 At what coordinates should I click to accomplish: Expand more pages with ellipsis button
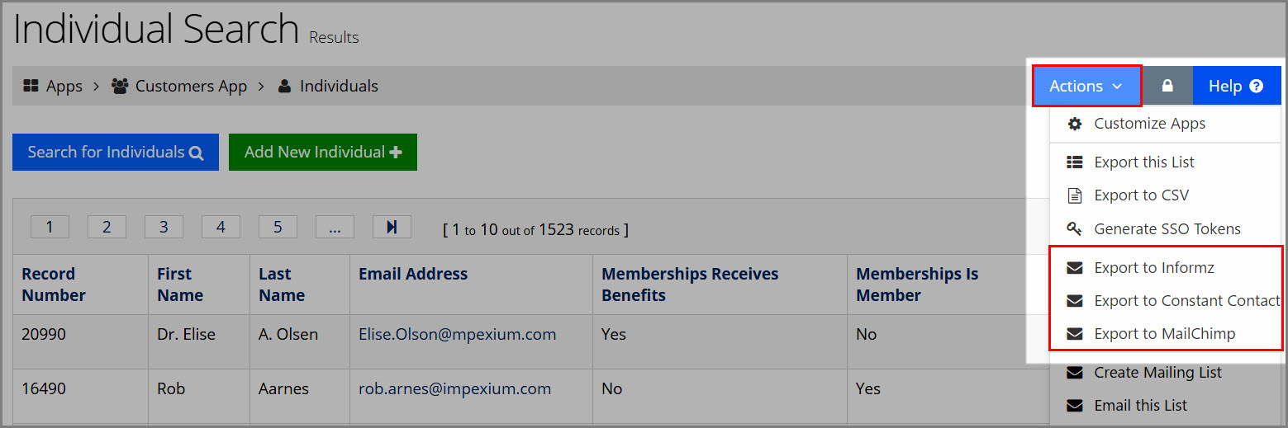click(335, 227)
